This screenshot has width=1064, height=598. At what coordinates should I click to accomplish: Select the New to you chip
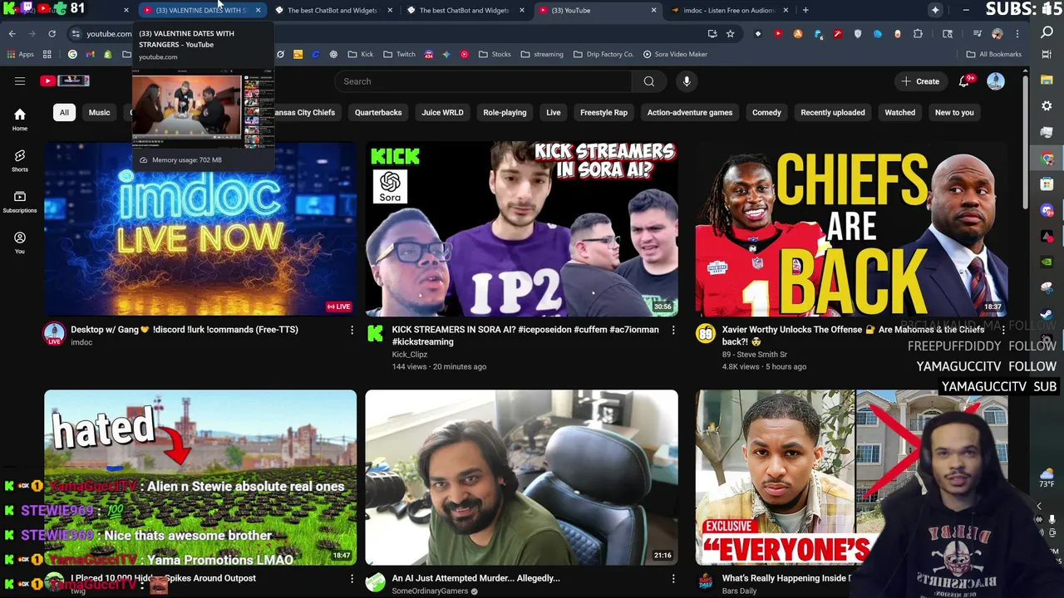pyautogui.click(x=954, y=112)
